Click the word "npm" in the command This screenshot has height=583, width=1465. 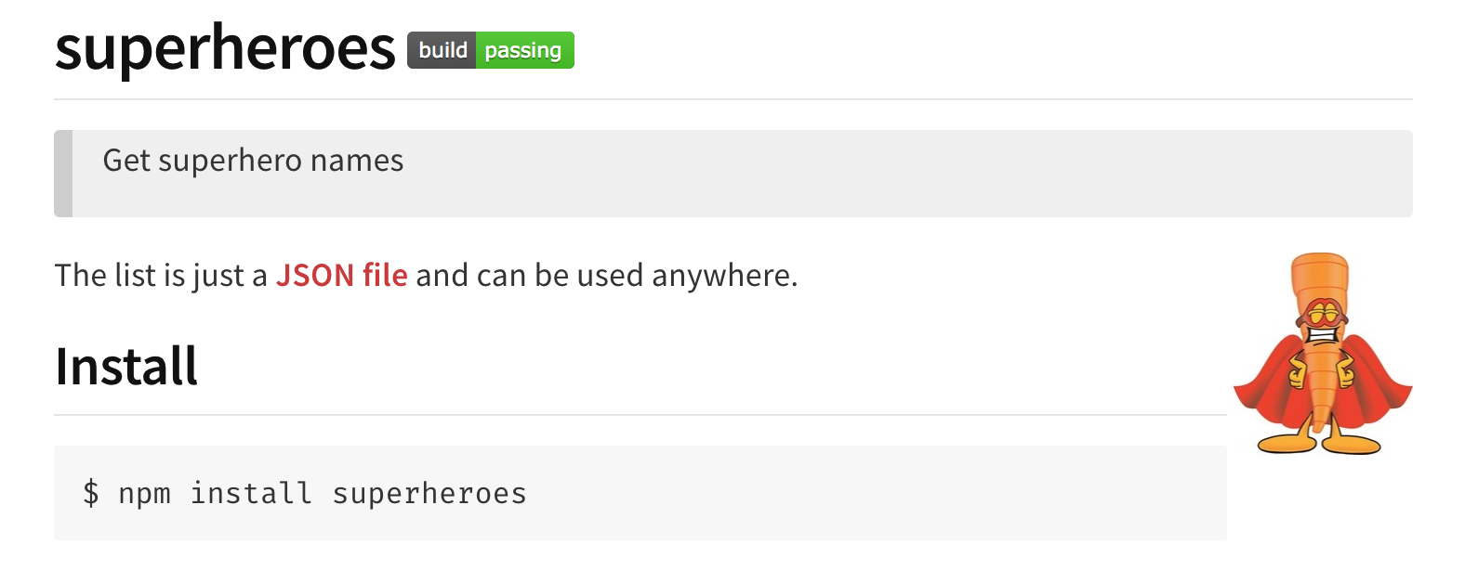pyautogui.click(x=145, y=494)
